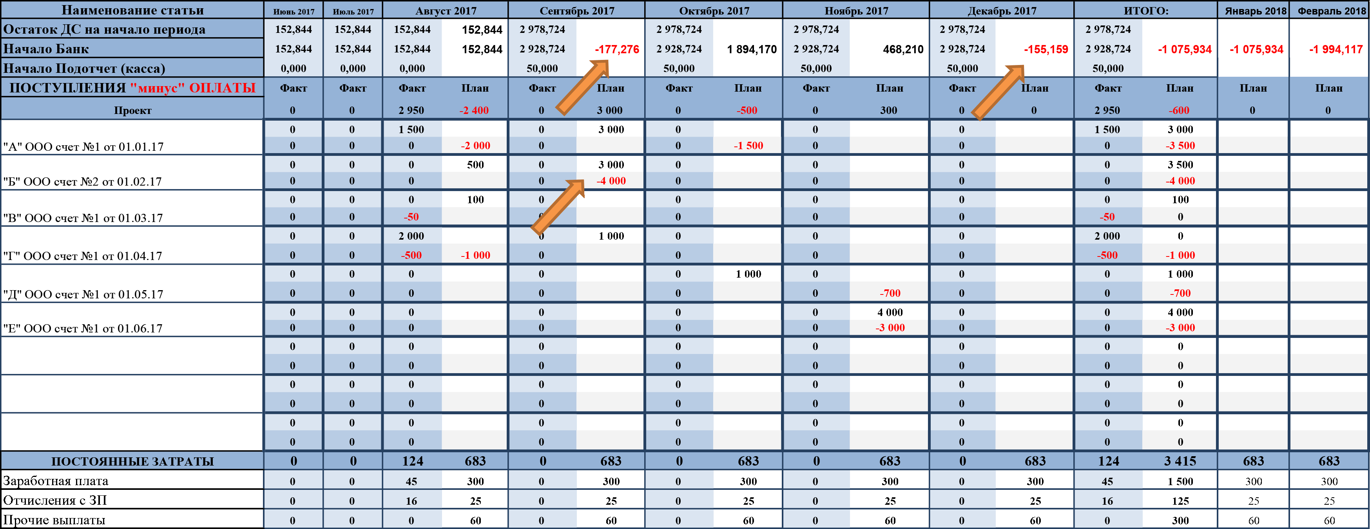
Task: Select row "А" ООО счет №1 от 01.01.17
Action: click(x=132, y=138)
